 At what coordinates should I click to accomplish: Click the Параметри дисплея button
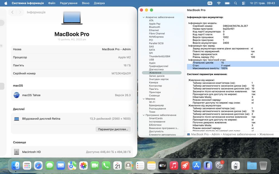[113, 129]
